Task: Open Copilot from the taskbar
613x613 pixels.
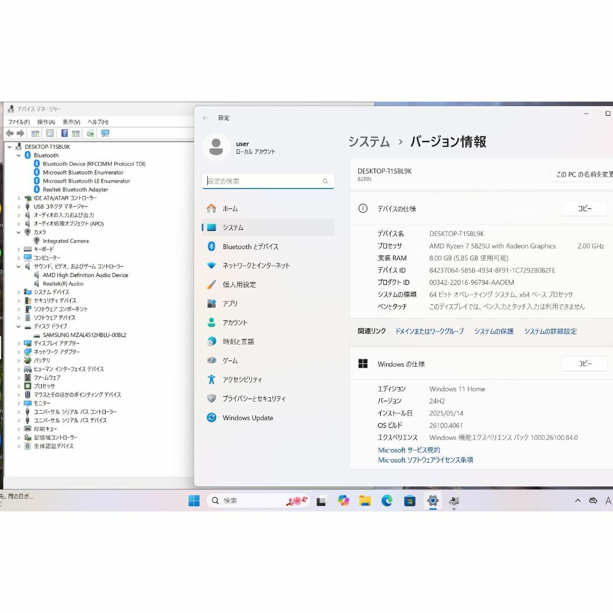Action: (343, 501)
